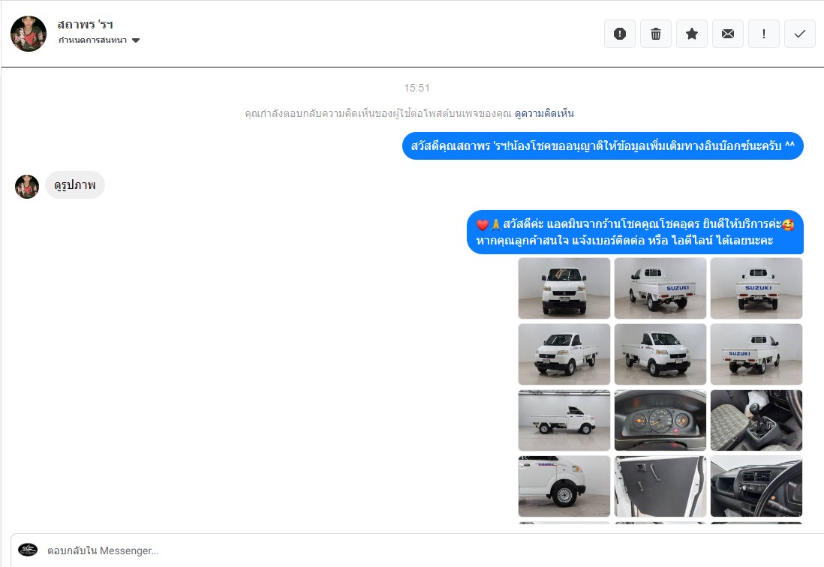Open the top-right Suzuki tailgate rear photo
824x567 pixels.
756,289
